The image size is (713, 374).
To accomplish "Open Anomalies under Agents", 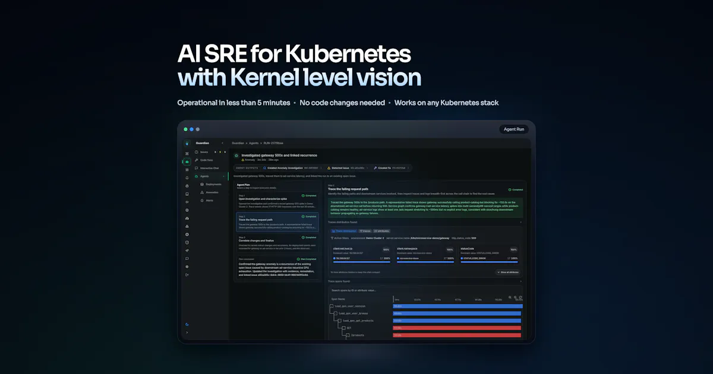I will click(x=212, y=192).
